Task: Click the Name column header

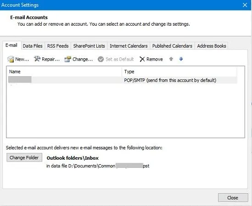Action: [x=65, y=72]
